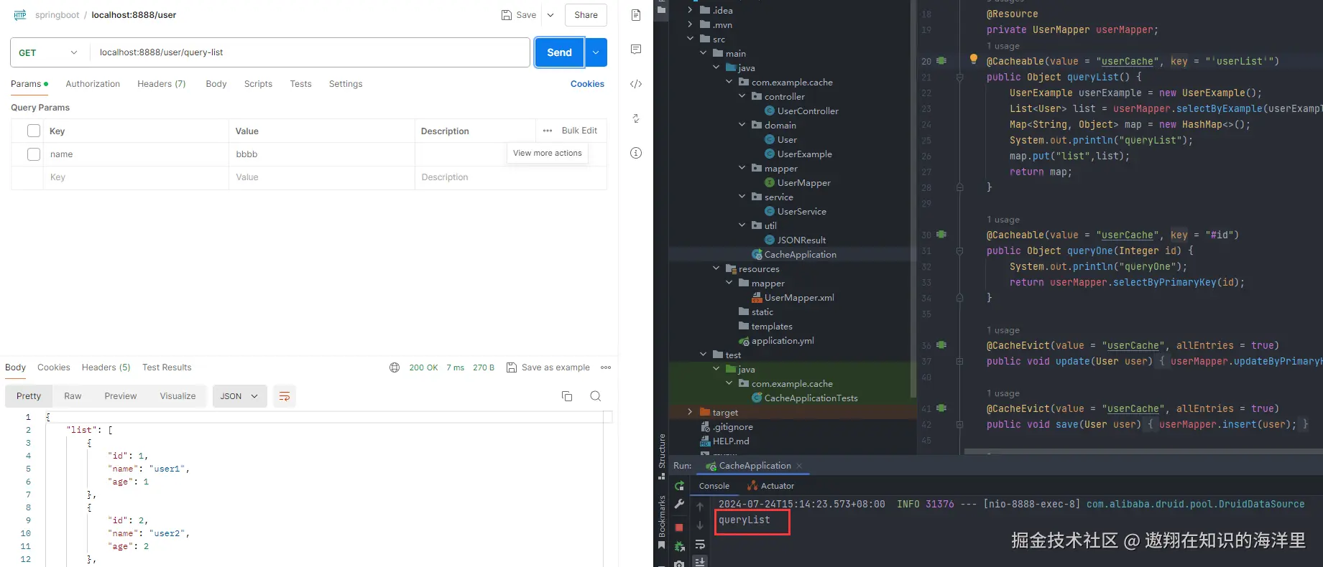Image resolution: width=1323 pixels, height=567 pixels.
Task: Open the comments icon in Postman sidebar
Action: coord(635,50)
